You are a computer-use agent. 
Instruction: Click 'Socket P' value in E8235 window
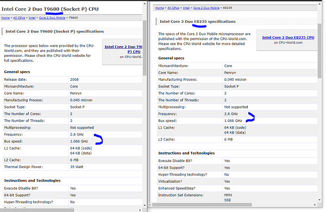point(231,86)
